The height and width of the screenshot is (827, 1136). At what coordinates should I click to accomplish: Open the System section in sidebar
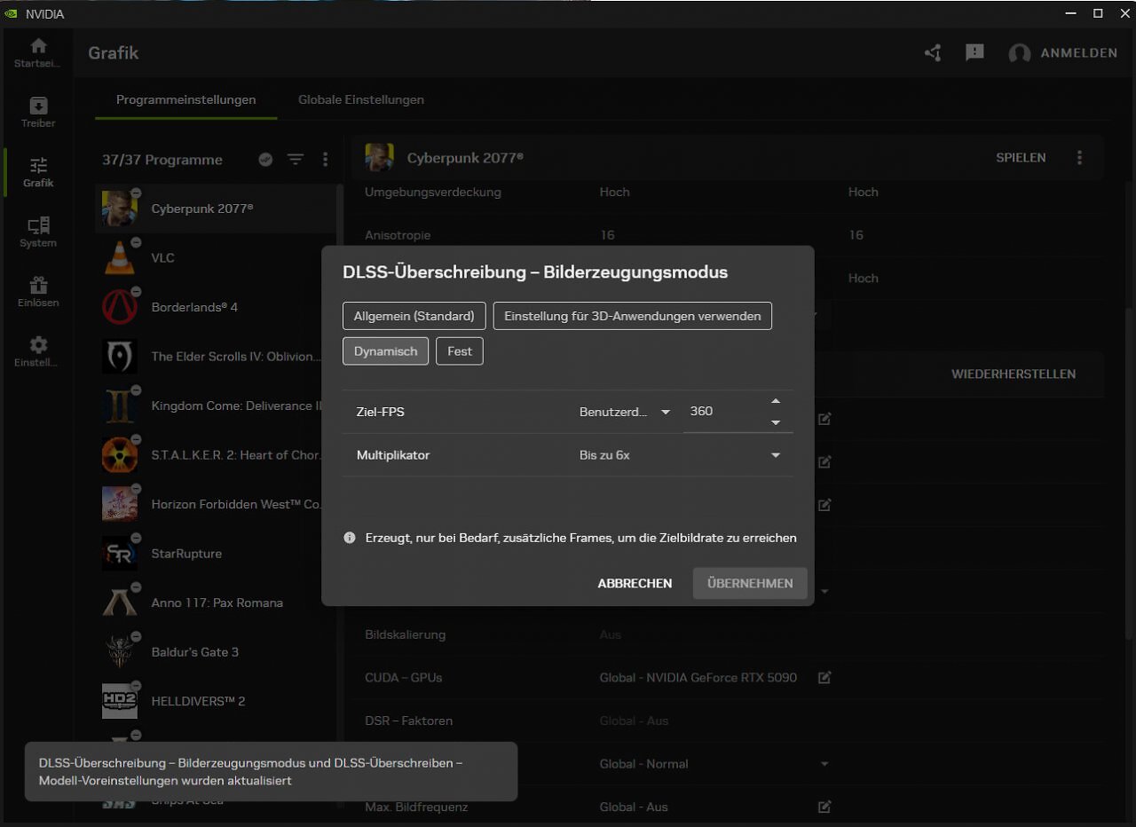click(38, 232)
